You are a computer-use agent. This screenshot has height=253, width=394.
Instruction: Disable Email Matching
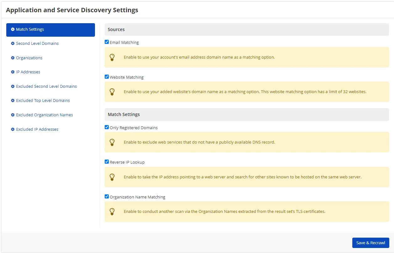coord(107,42)
